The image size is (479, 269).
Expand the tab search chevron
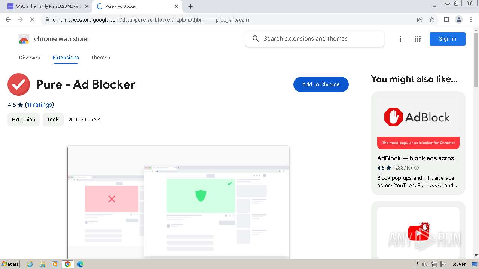pyautogui.click(x=434, y=6)
